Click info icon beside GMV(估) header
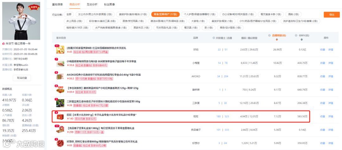The height and width of the screenshot is (150, 342). click(296, 35)
